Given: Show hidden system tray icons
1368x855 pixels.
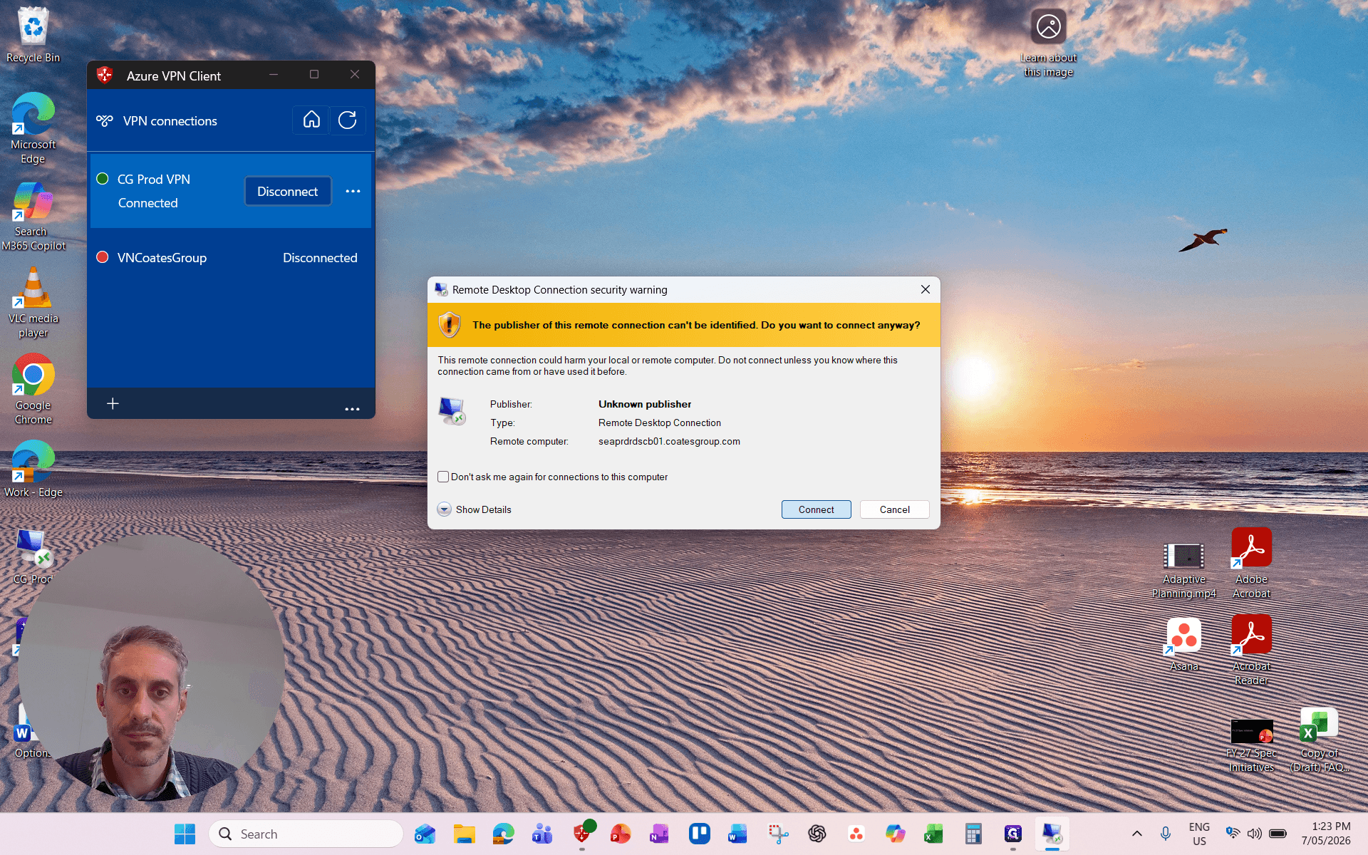Looking at the screenshot, I should [1137, 834].
